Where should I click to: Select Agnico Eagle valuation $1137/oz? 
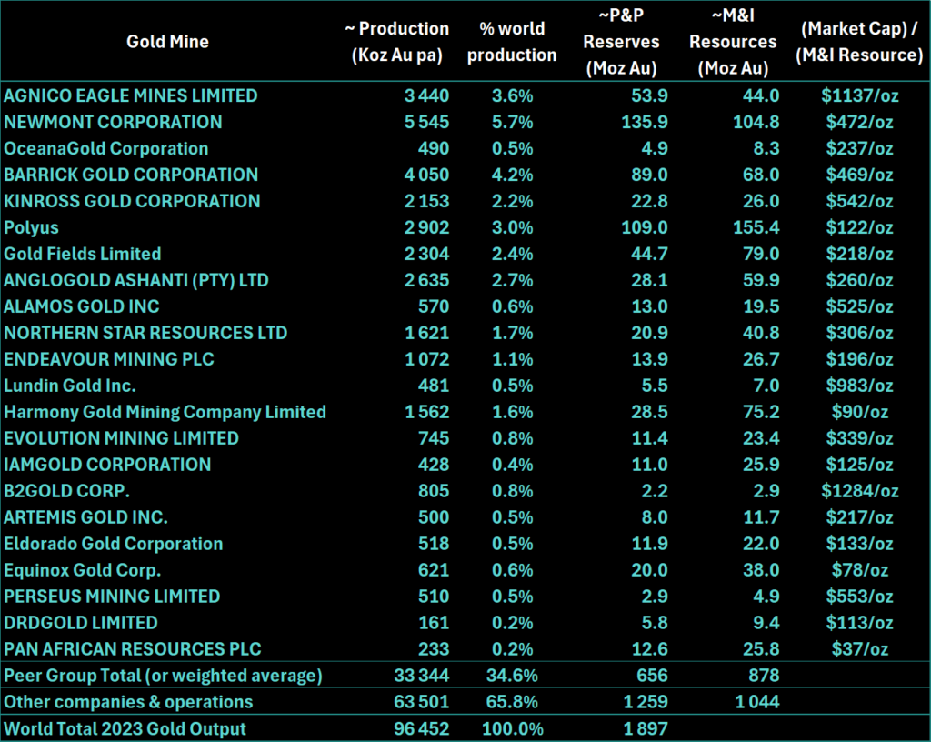(860, 95)
